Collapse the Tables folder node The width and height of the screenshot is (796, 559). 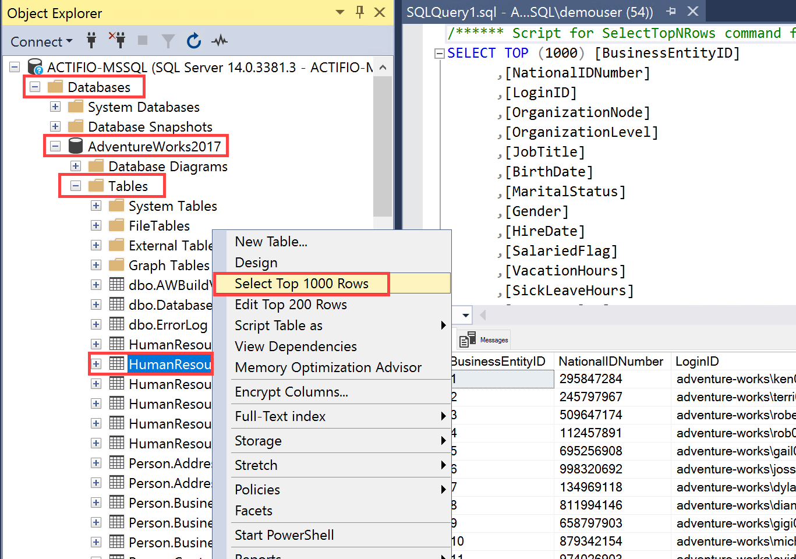tap(76, 186)
